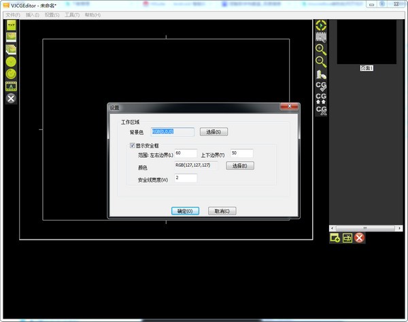Click the 确定(O) button
This screenshot has width=408, height=322.
(x=185, y=211)
